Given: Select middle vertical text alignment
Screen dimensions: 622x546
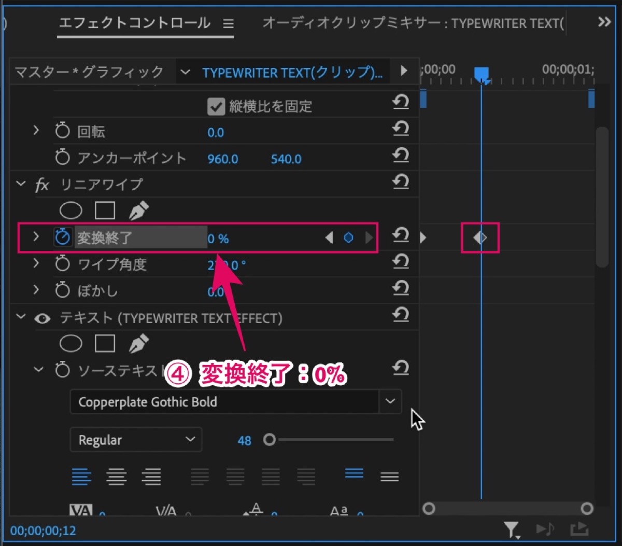Looking at the screenshot, I should [x=389, y=476].
